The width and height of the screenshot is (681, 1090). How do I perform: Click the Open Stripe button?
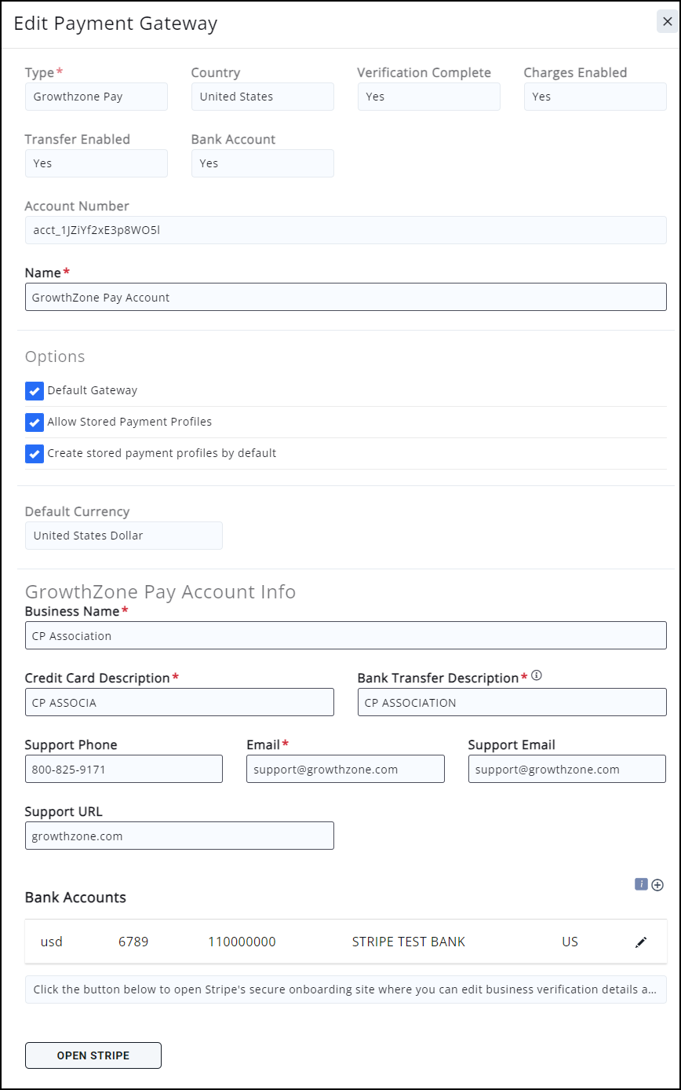pyautogui.click(x=93, y=1055)
